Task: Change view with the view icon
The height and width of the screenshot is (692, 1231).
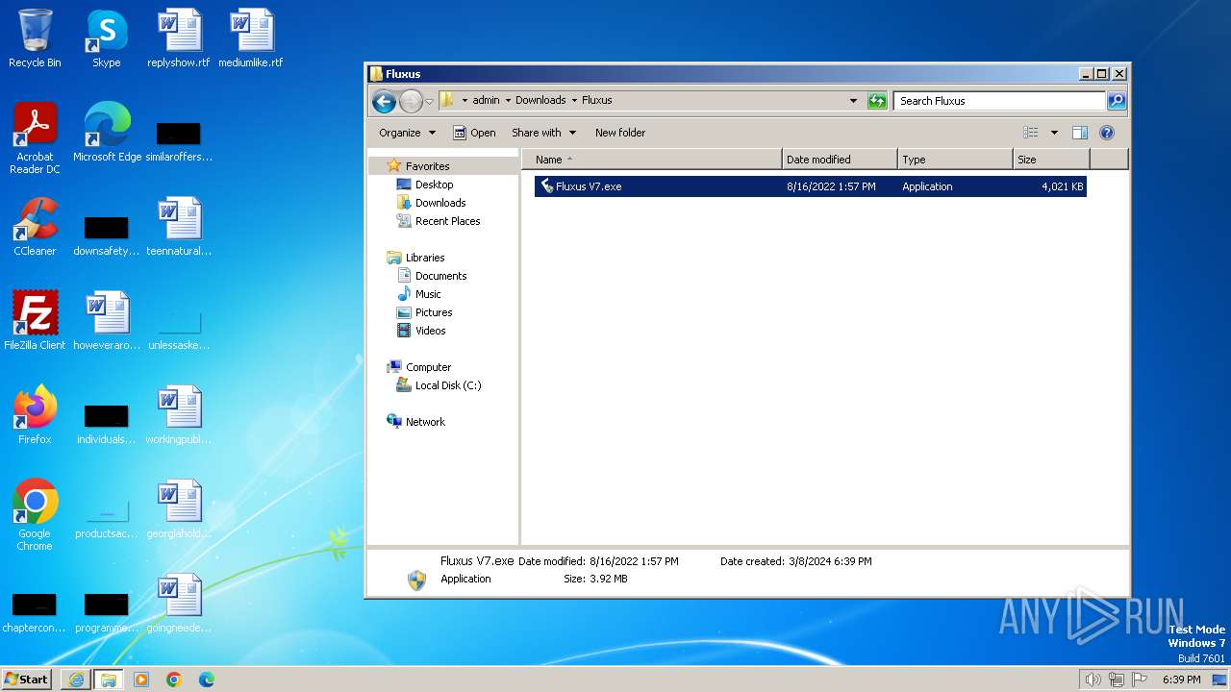Action: [1031, 133]
